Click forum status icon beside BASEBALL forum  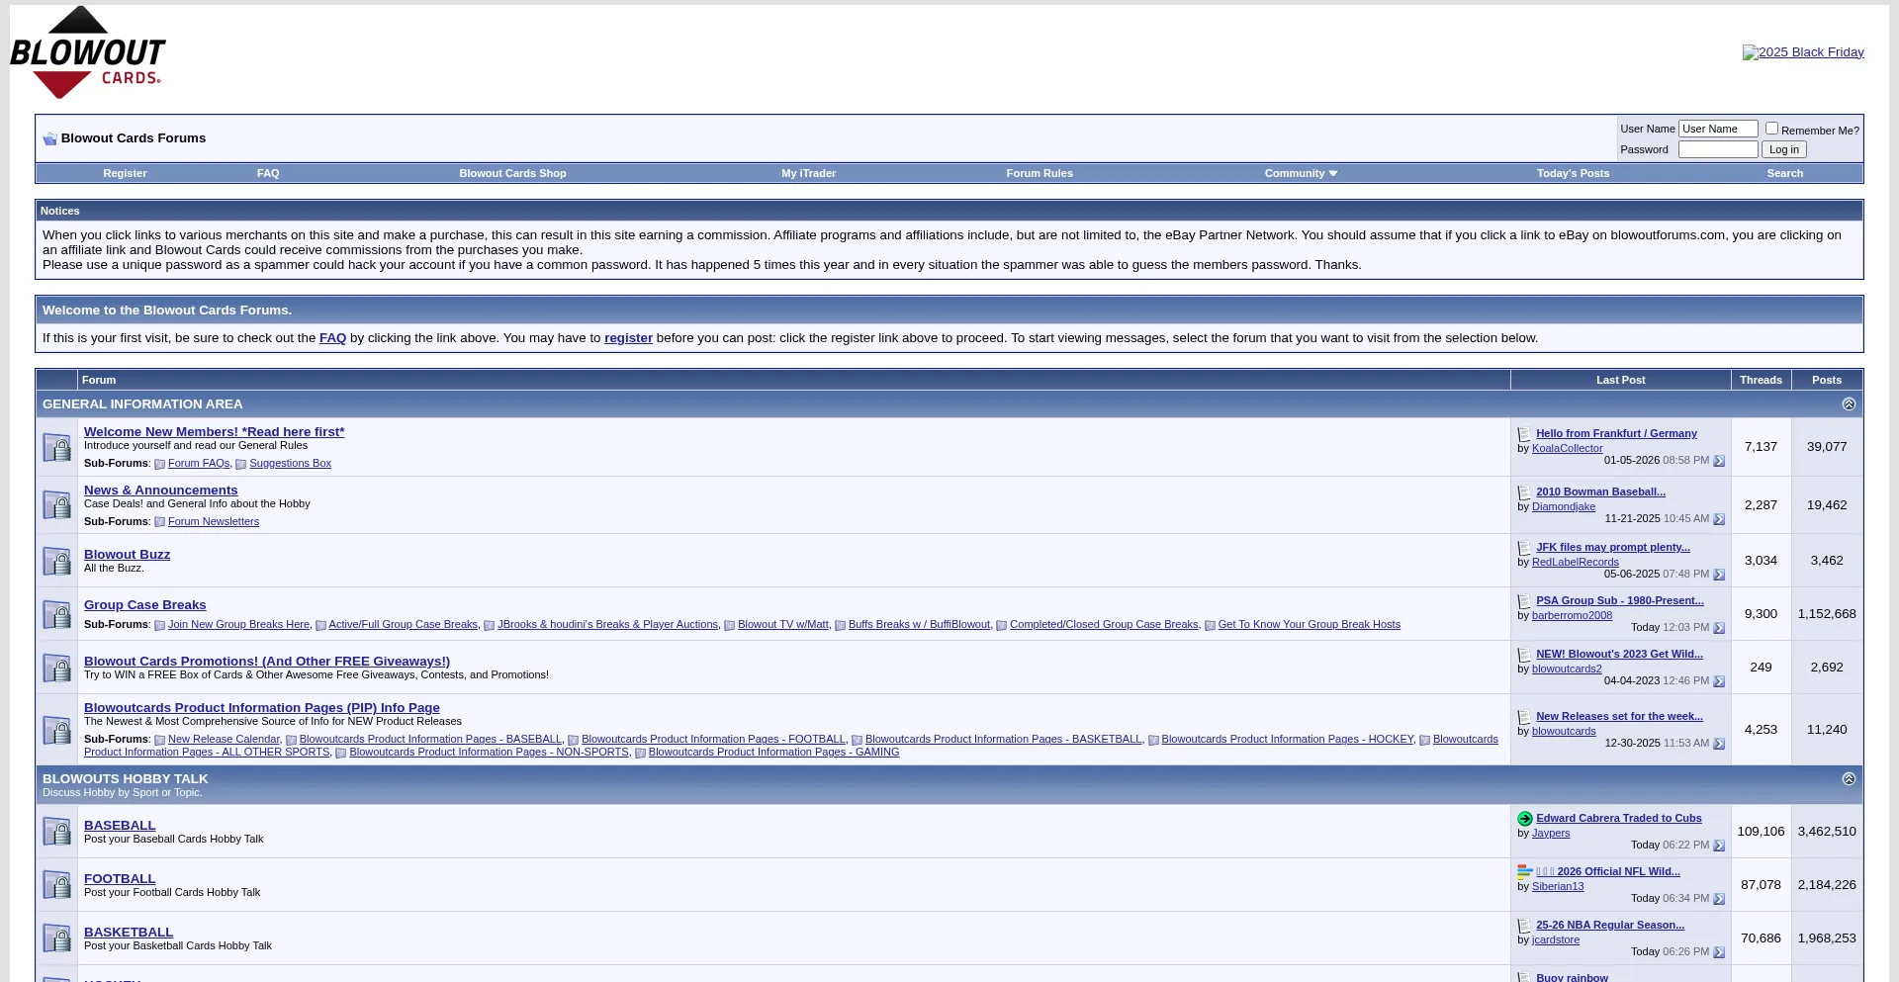[x=56, y=832]
